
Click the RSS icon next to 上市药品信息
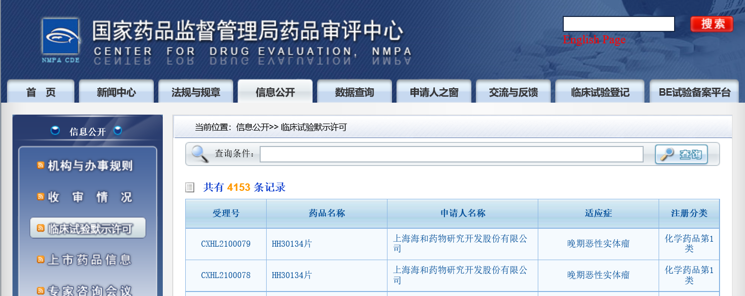[41, 259]
